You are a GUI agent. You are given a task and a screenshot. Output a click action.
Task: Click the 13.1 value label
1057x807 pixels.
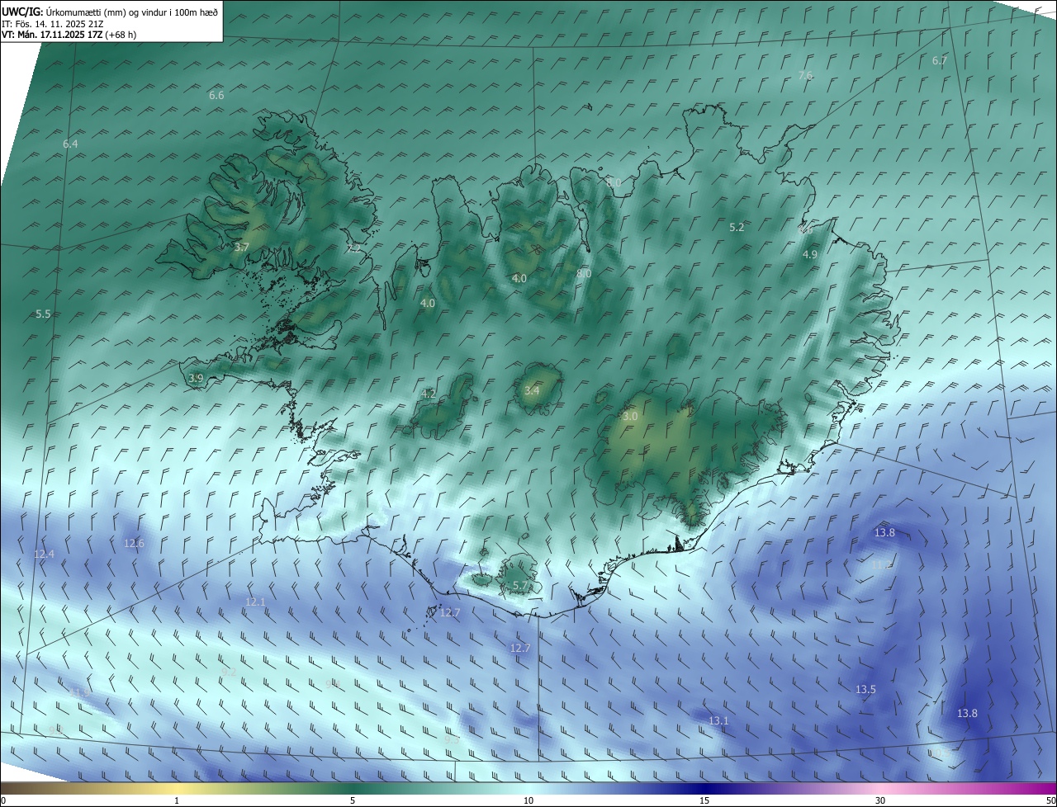coord(718,721)
